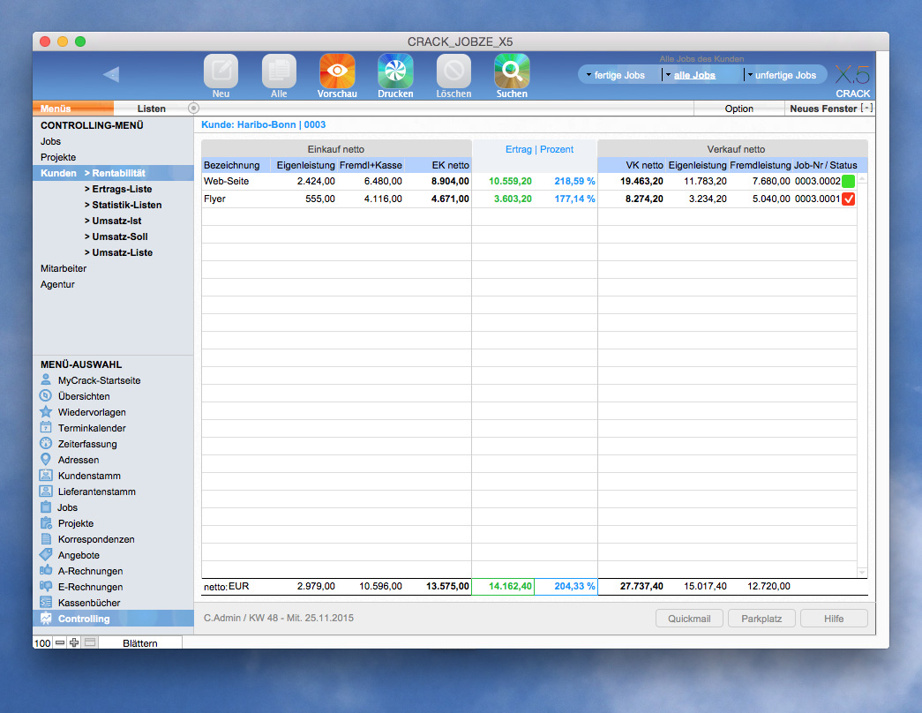The height and width of the screenshot is (713, 922).
Task: Click the Löschen delete icon
Action: tap(454, 71)
